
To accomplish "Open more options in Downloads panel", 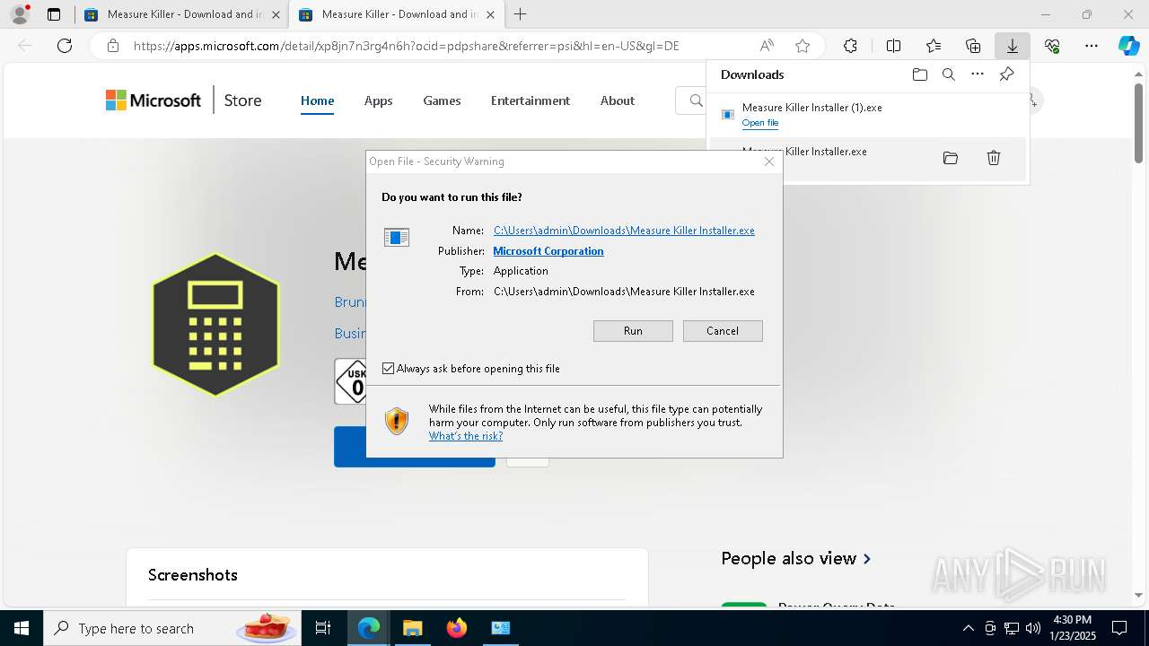I will [x=978, y=74].
